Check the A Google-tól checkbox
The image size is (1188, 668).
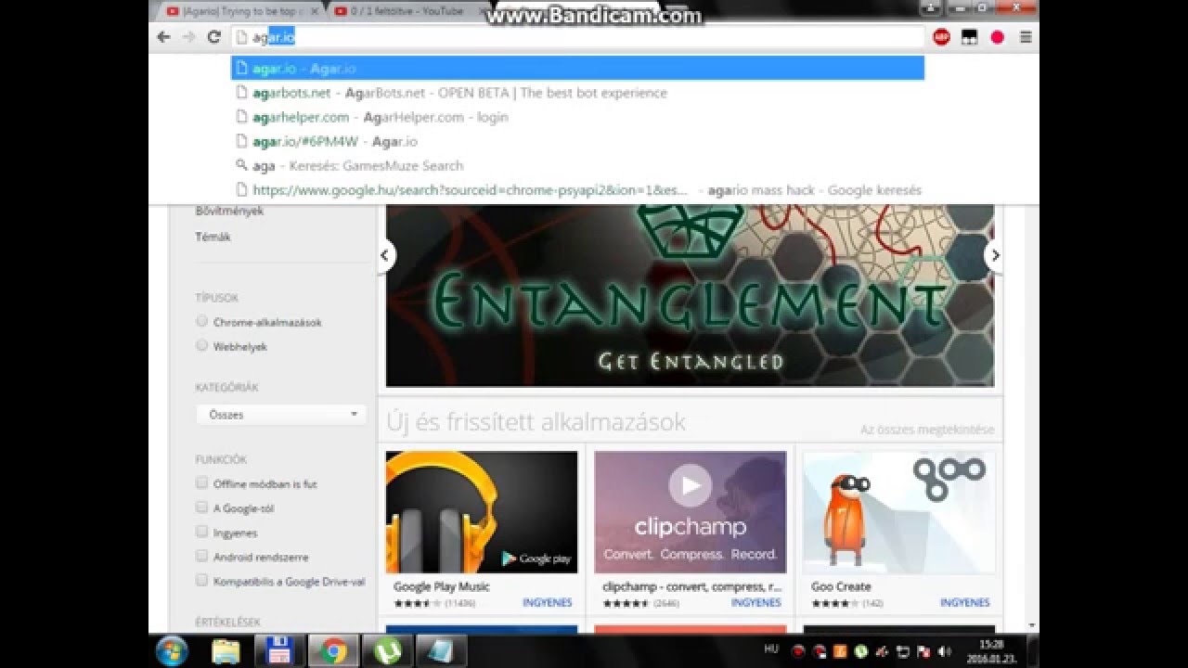(201, 507)
